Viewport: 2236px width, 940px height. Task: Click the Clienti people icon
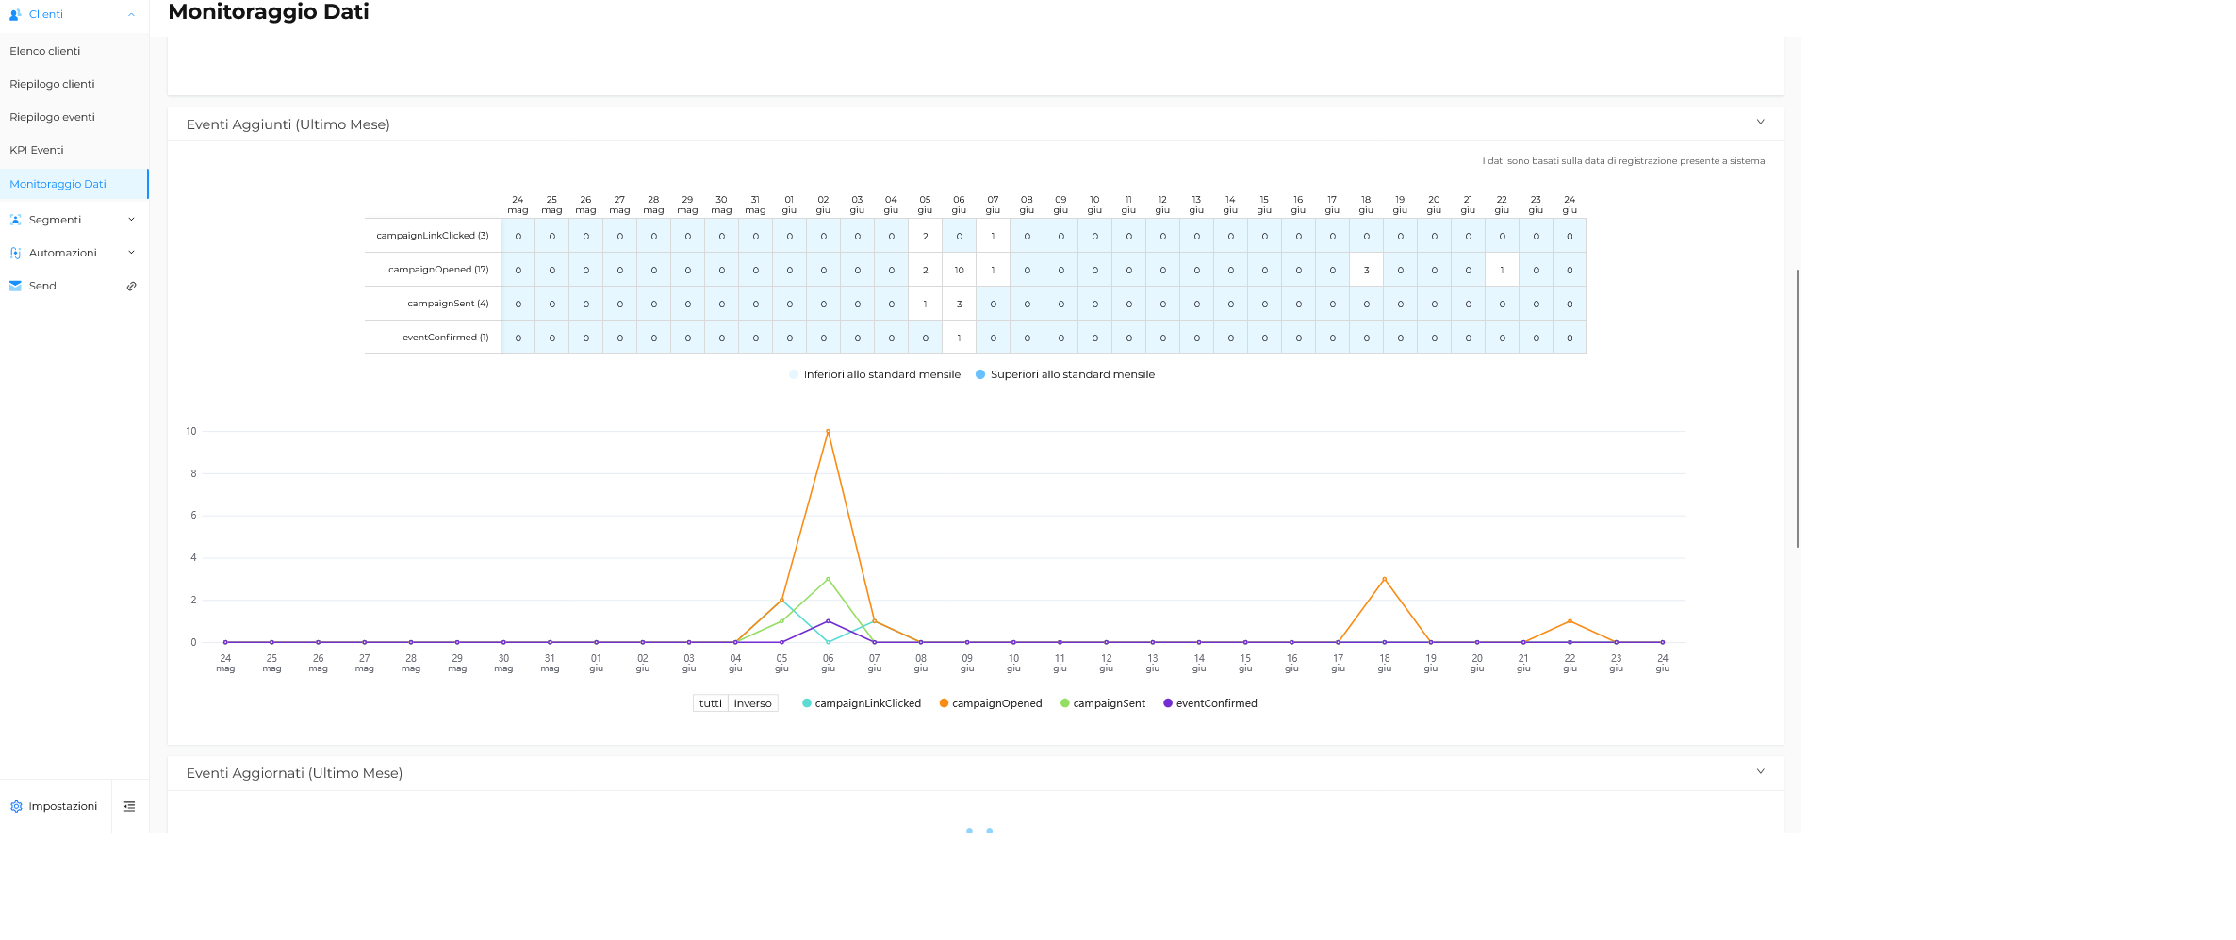pos(15,14)
